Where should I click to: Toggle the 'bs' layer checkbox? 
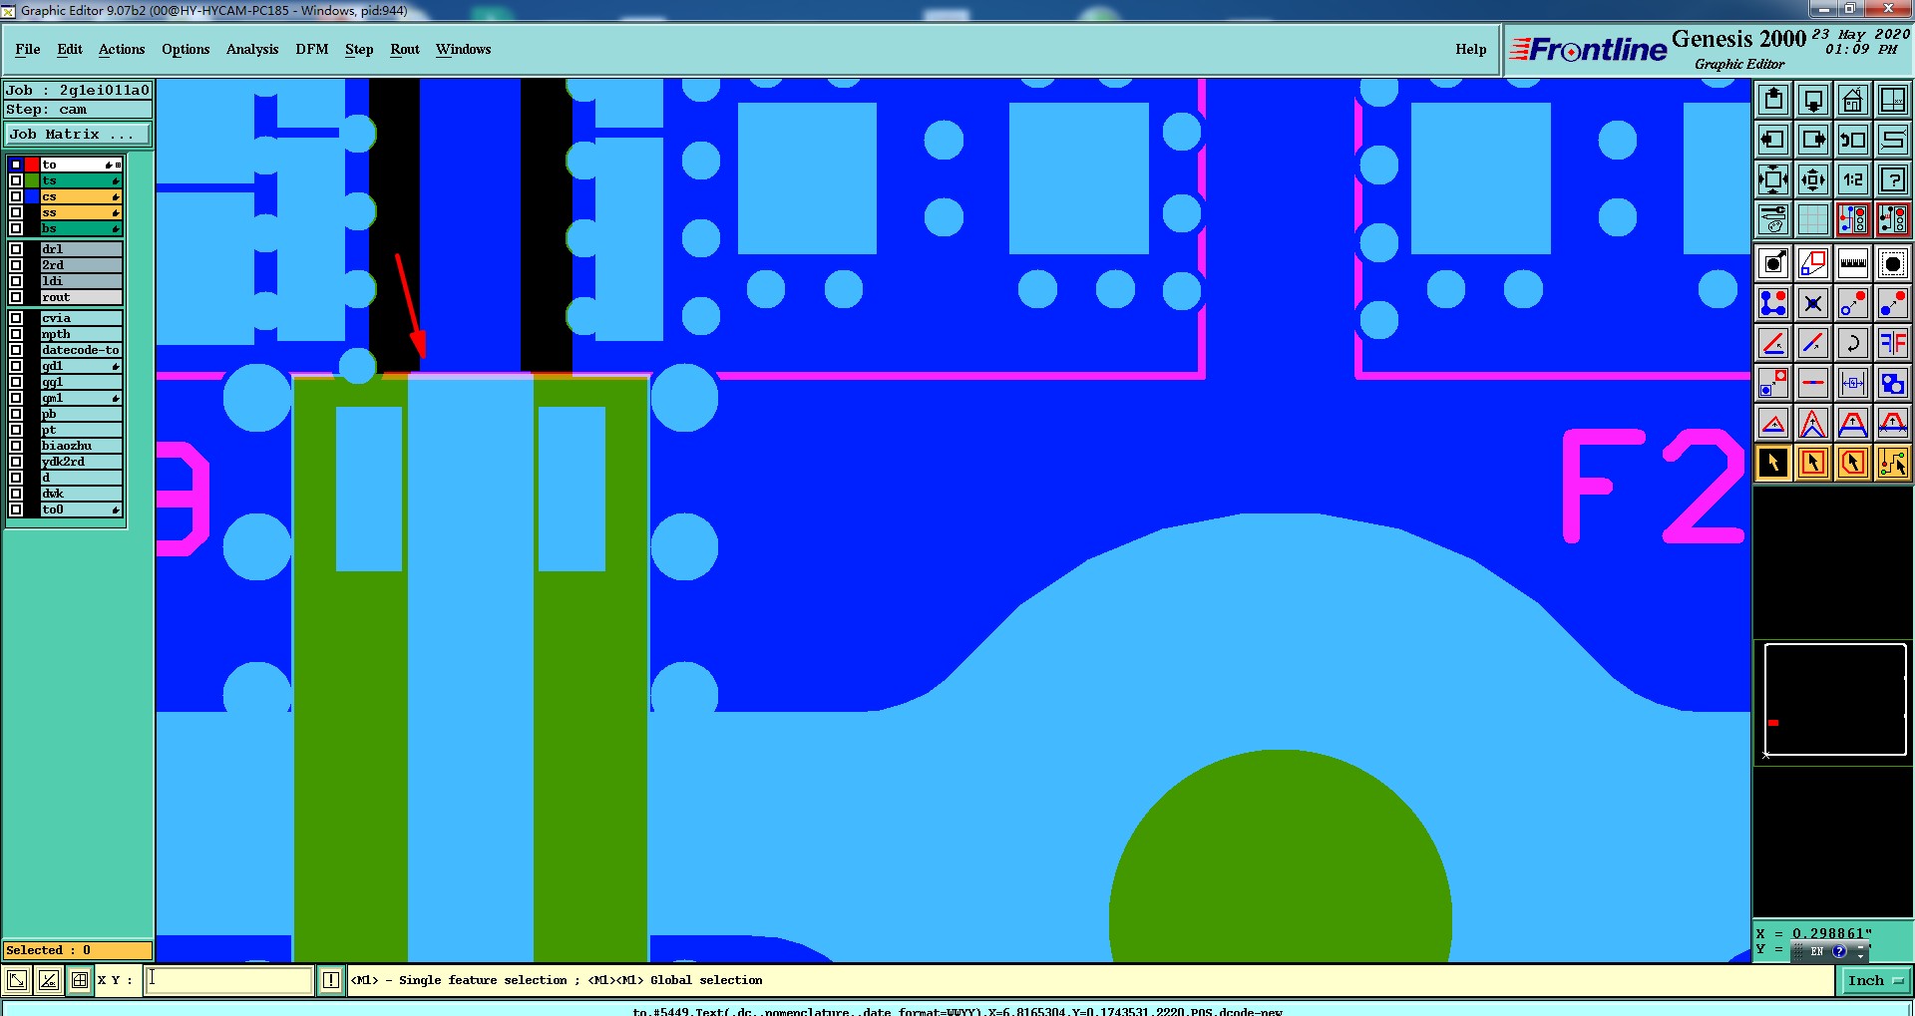tap(16, 228)
